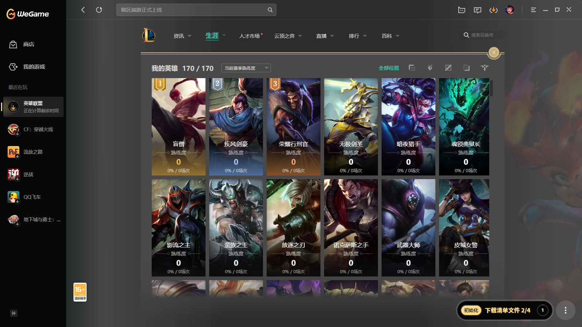Open the folder icon in the title bar
The image size is (582, 327).
[462, 10]
